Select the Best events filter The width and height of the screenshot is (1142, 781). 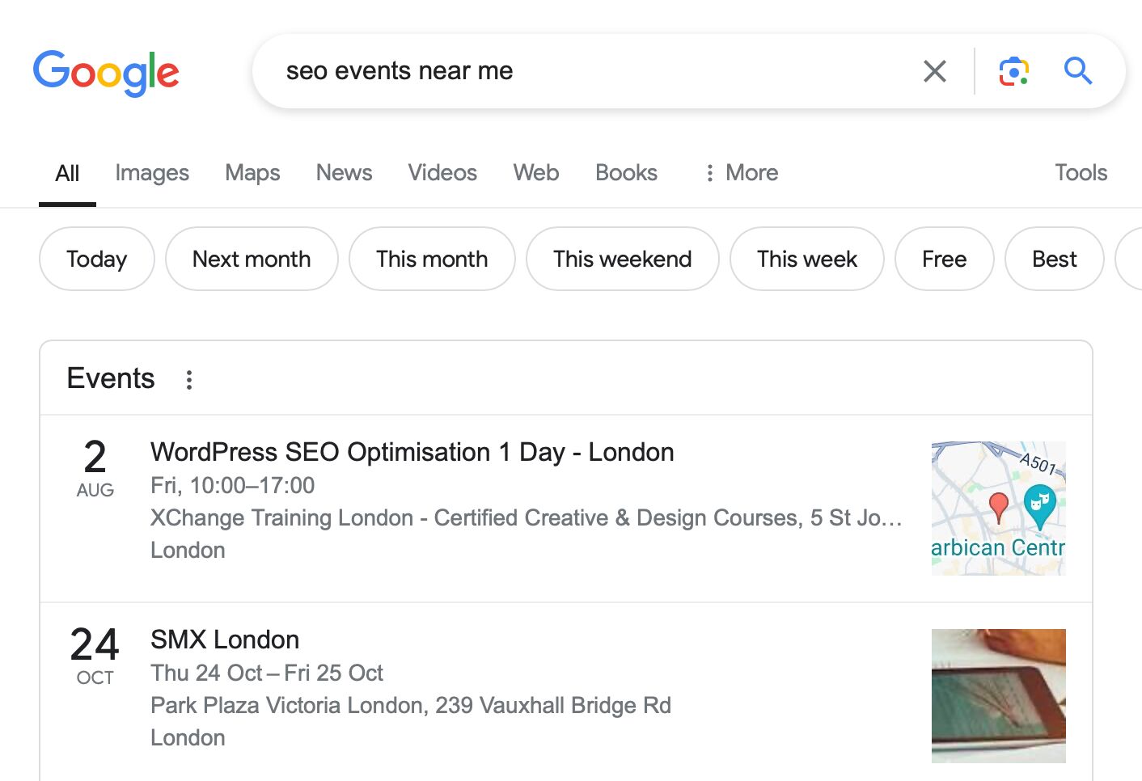click(1054, 259)
